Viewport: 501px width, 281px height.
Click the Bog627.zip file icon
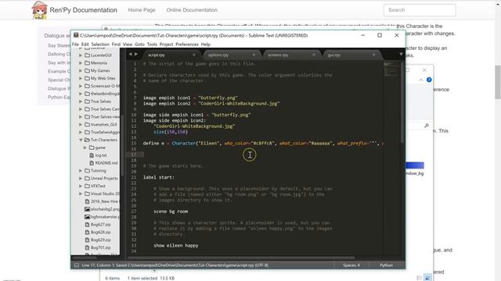point(87,225)
